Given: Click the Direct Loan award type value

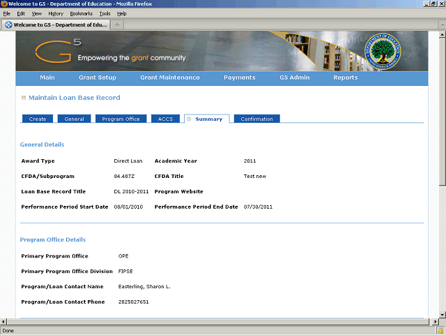Looking at the screenshot, I should pos(128,161).
